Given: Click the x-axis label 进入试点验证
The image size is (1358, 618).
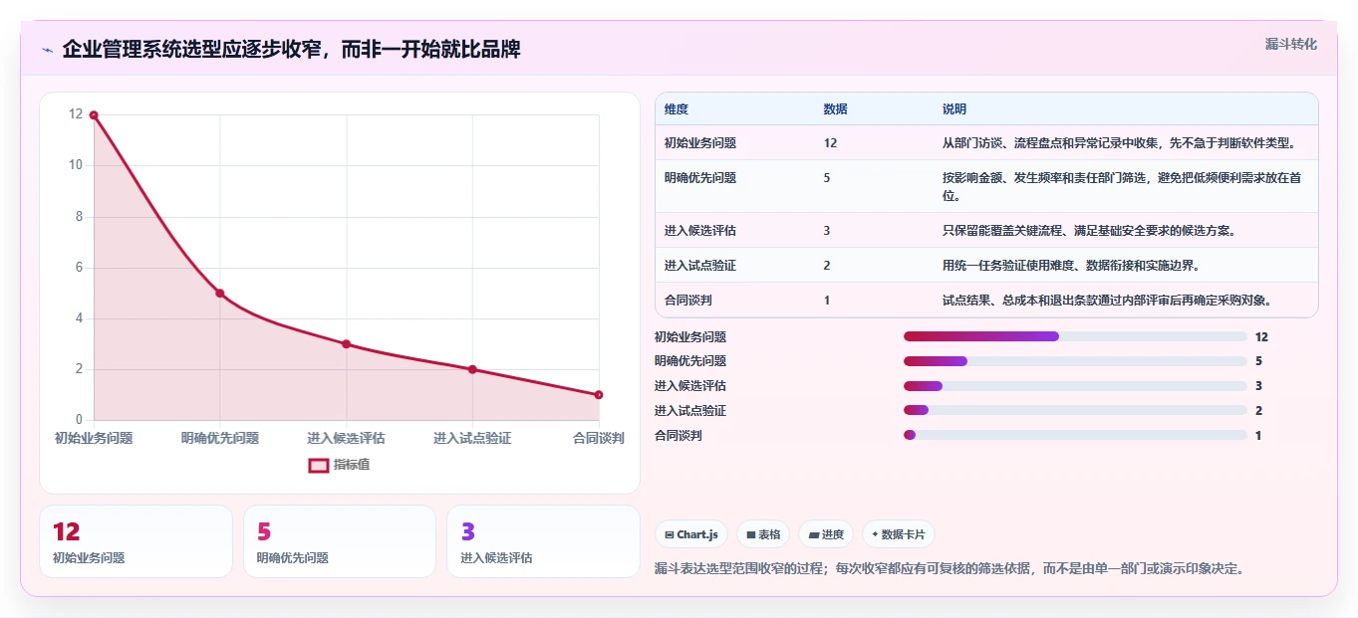Looking at the screenshot, I should pos(472,438).
